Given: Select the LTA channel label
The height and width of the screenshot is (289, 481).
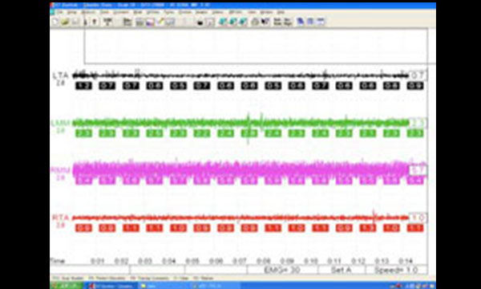Looking at the screenshot, I should point(60,75).
